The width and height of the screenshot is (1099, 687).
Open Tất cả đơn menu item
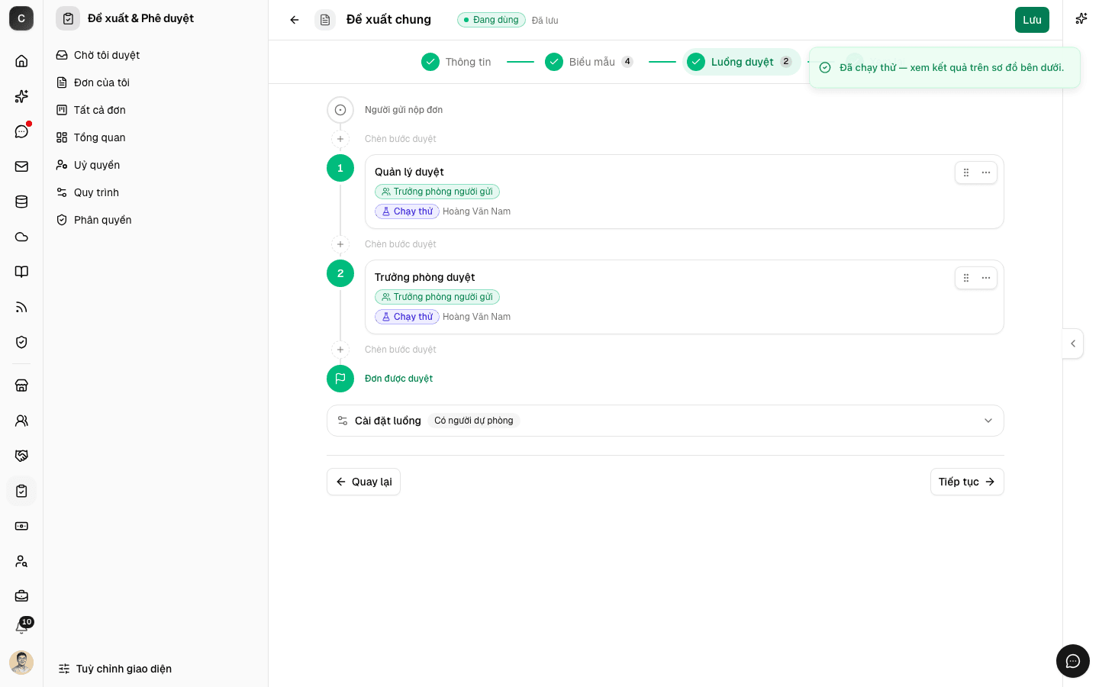(156, 110)
